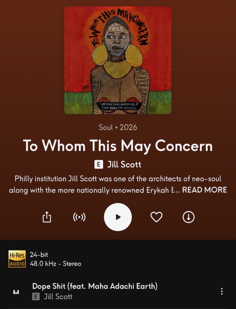Open the Jill Scott artist link below the album title

(124, 164)
